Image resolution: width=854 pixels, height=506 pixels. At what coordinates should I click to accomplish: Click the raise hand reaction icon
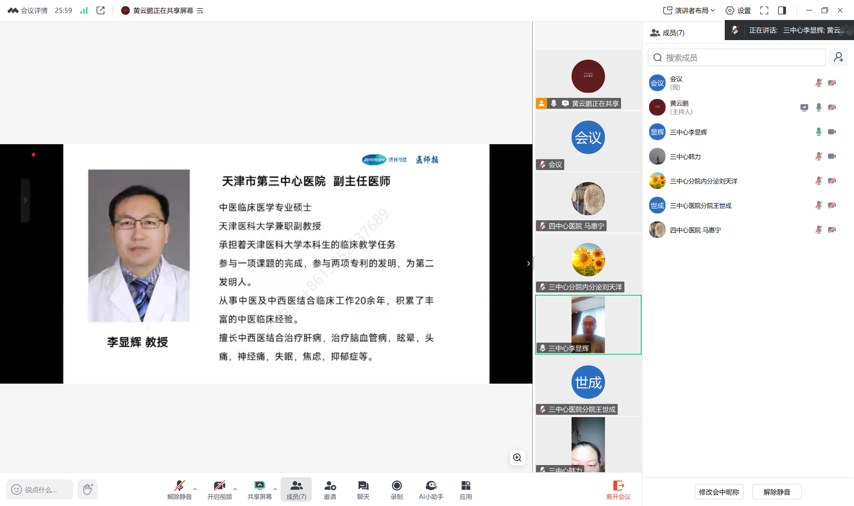click(x=88, y=489)
